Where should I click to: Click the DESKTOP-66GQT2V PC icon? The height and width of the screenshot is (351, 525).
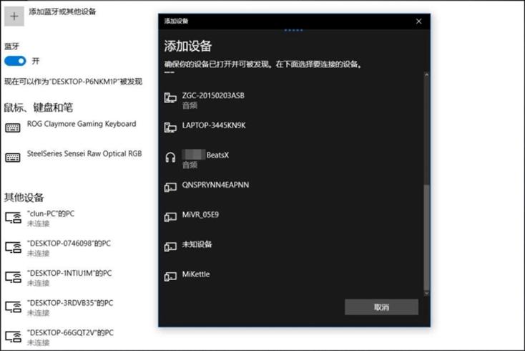pos(14,337)
